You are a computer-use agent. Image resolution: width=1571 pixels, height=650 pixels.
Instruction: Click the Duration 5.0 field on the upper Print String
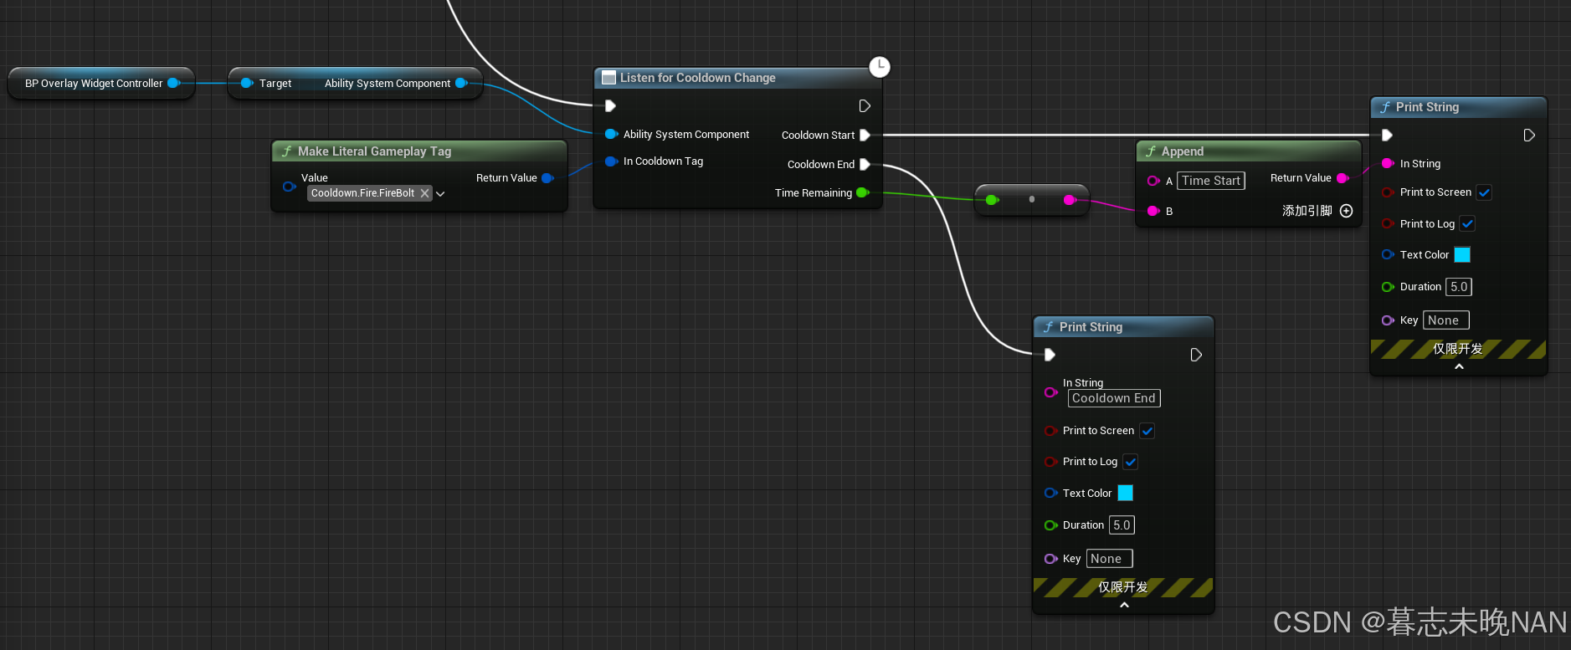[1459, 287]
